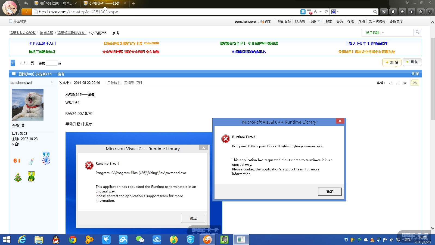Click the round K button in the browser toolbar
Screen dimensions: 435x245
tap(384, 12)
